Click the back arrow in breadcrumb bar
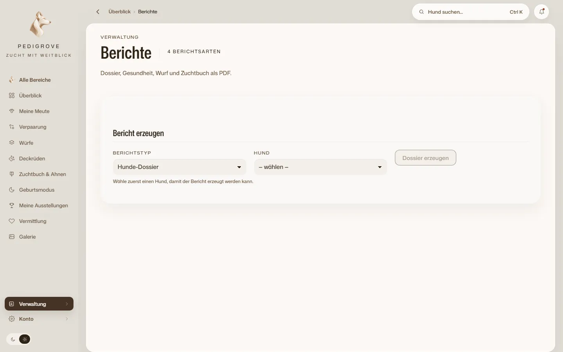The image size is (563, 352). pos(98,12)
